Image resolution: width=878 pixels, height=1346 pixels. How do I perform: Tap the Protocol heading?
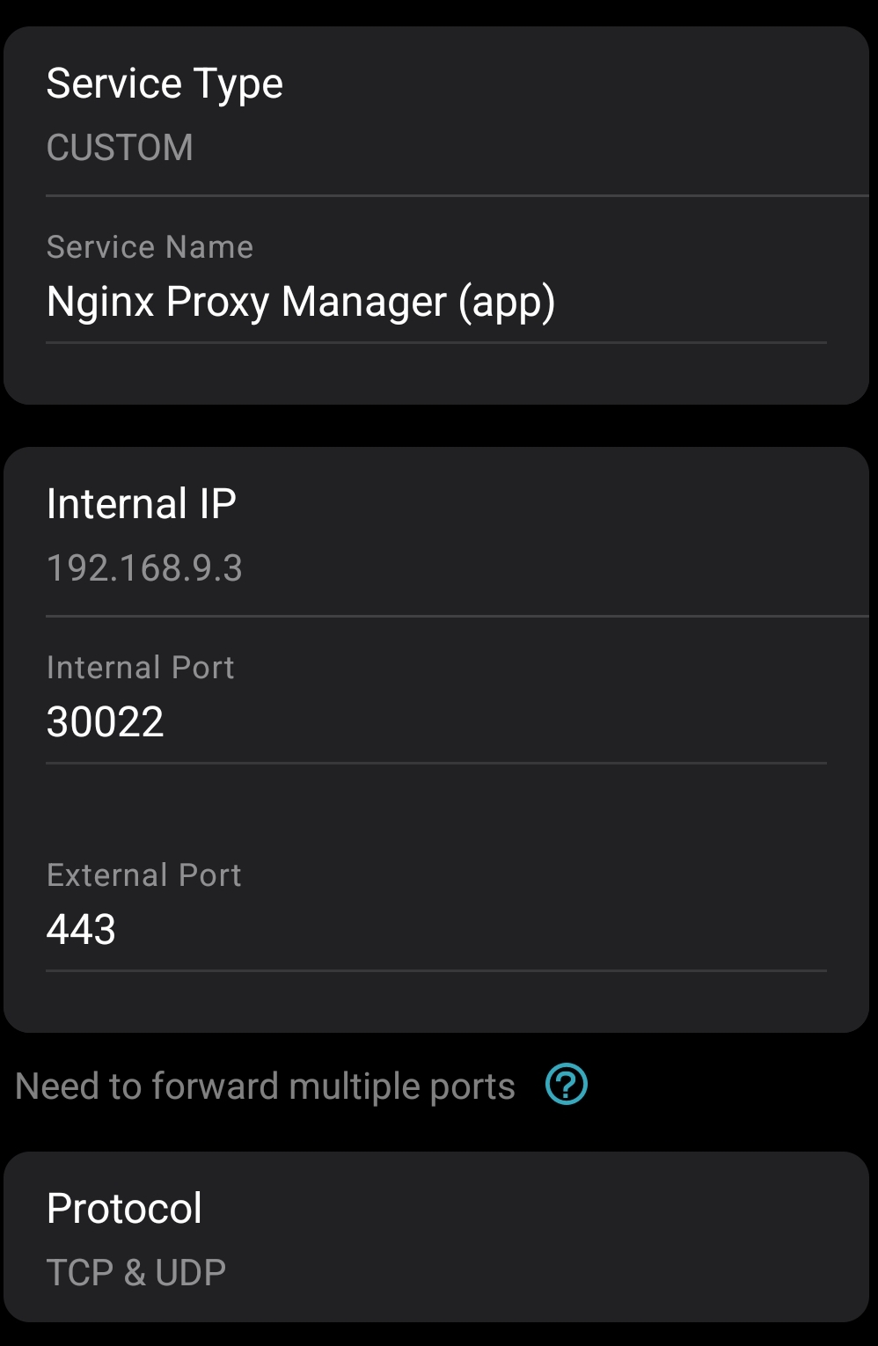click(124, 1208)
